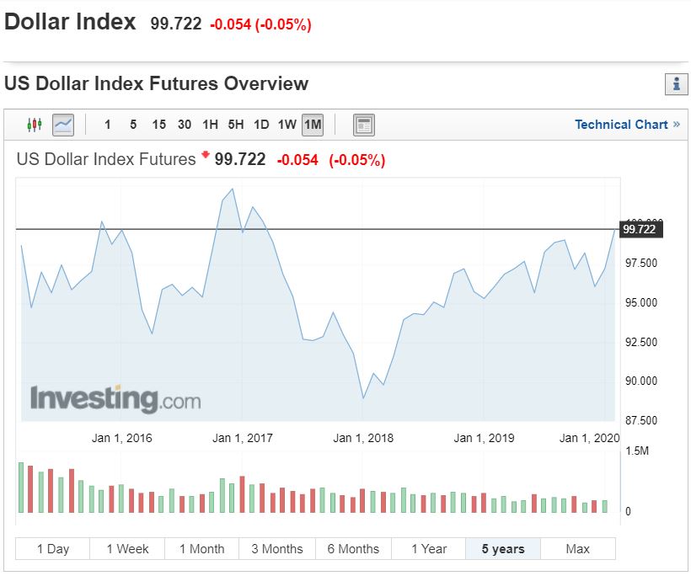Click the Investing.com watermark logo
The height and width of the screenshot is (576, 691).
point(115,398)
